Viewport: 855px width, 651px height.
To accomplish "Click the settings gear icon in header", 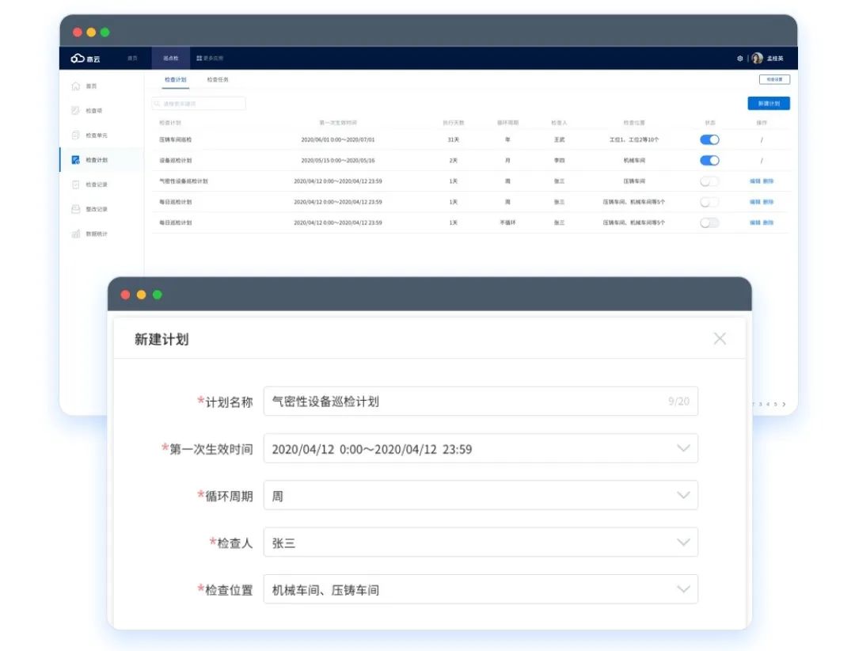I will [x=739, y=59].
